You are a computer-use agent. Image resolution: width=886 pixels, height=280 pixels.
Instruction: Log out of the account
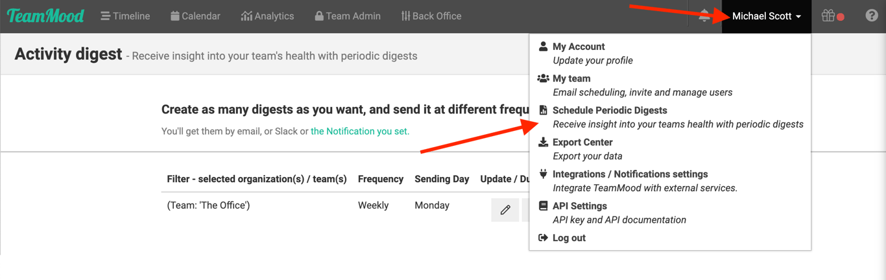pos(569,238)
